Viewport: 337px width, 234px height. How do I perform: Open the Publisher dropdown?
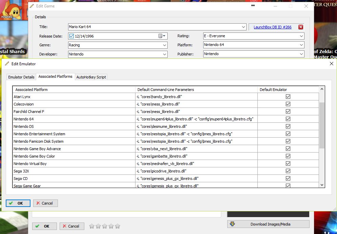(301, 54)
